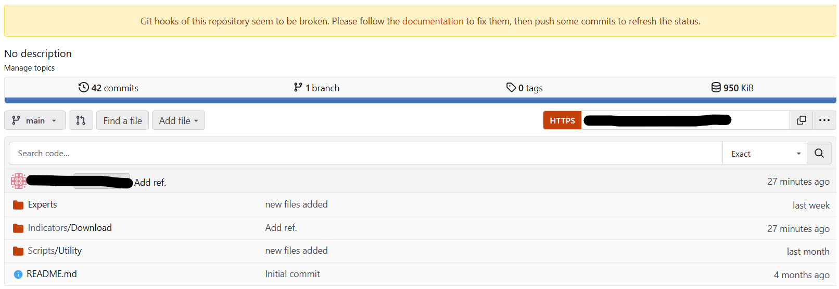Open the main branch dropdown
Screen dimensions: 839x289
pyautogui.click(x=35, y=120)
